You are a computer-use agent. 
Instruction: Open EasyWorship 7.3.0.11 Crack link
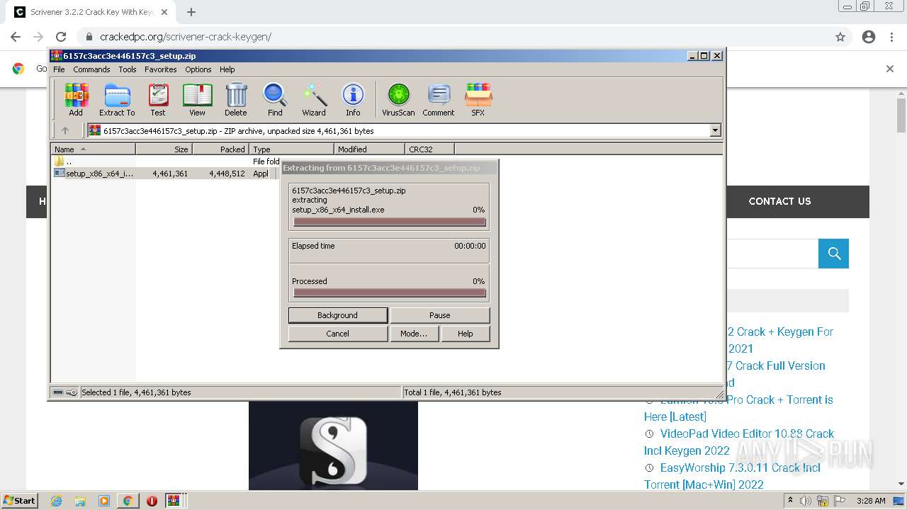732,476
